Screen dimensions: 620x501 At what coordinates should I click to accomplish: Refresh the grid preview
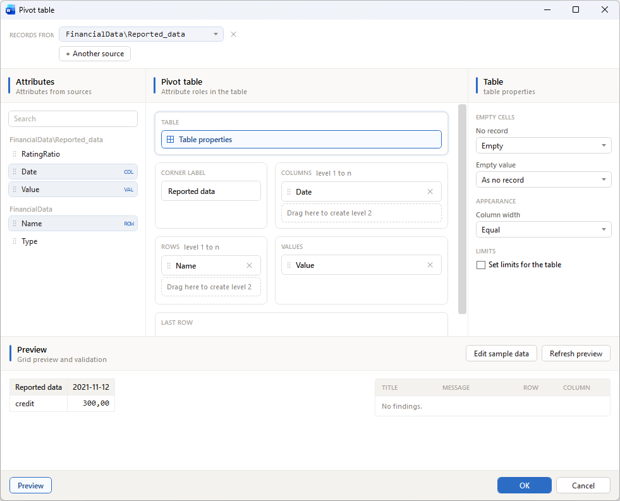(576, 354)
